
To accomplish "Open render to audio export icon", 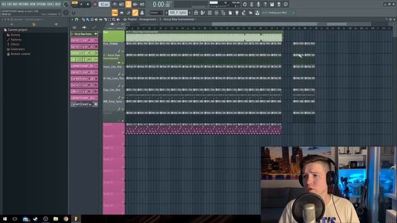I will 279,4.
